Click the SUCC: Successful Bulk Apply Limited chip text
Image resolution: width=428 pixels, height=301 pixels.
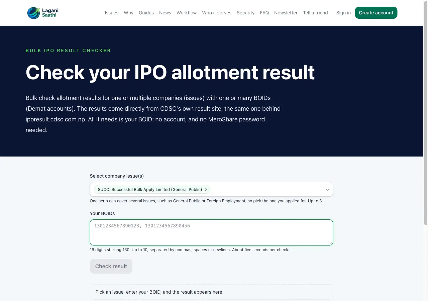point(150,190)
